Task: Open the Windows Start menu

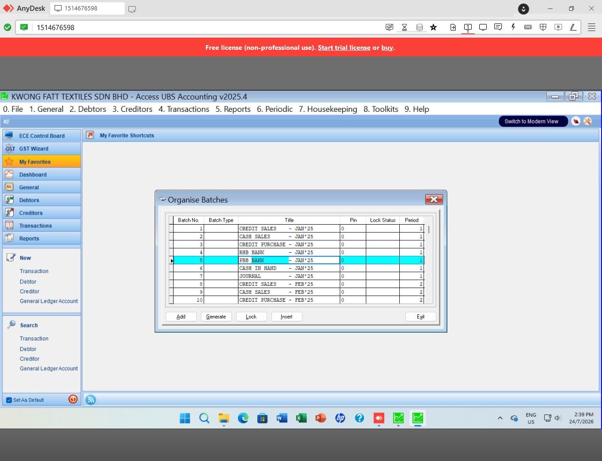Action: (x=185, y=418)
